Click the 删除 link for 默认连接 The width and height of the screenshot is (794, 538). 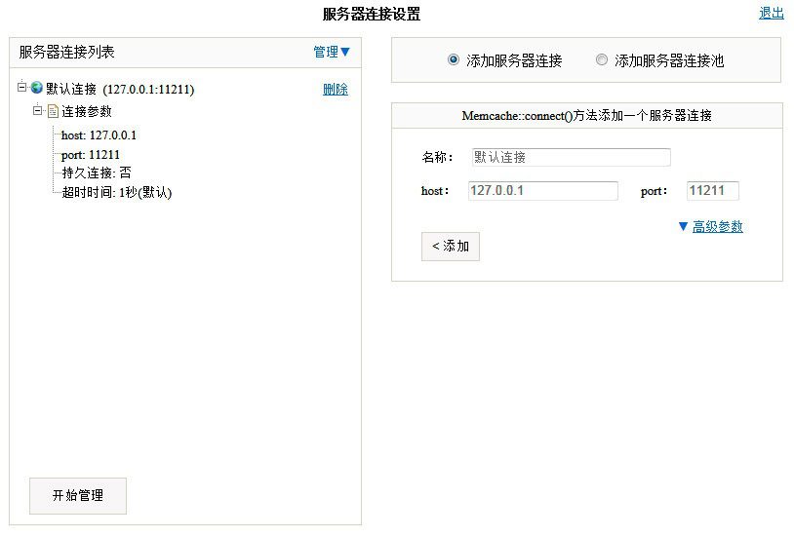(x=335, y=90)
